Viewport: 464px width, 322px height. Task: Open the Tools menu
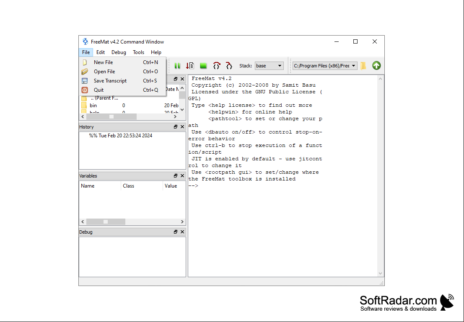[138, 52]
